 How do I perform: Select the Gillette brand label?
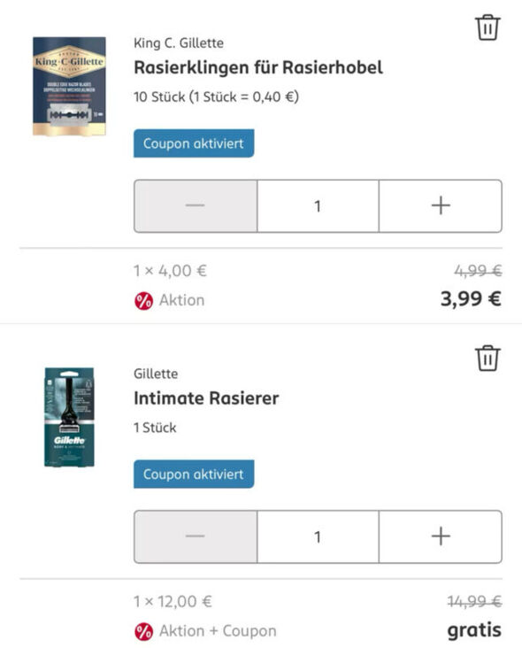tap(156, 374)
